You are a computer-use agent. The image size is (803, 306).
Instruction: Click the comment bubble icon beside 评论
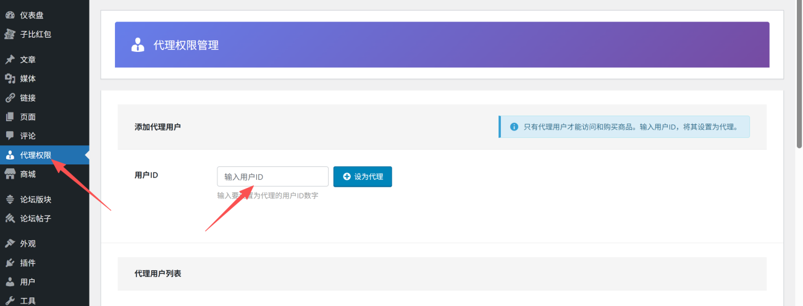coord(10,136)
